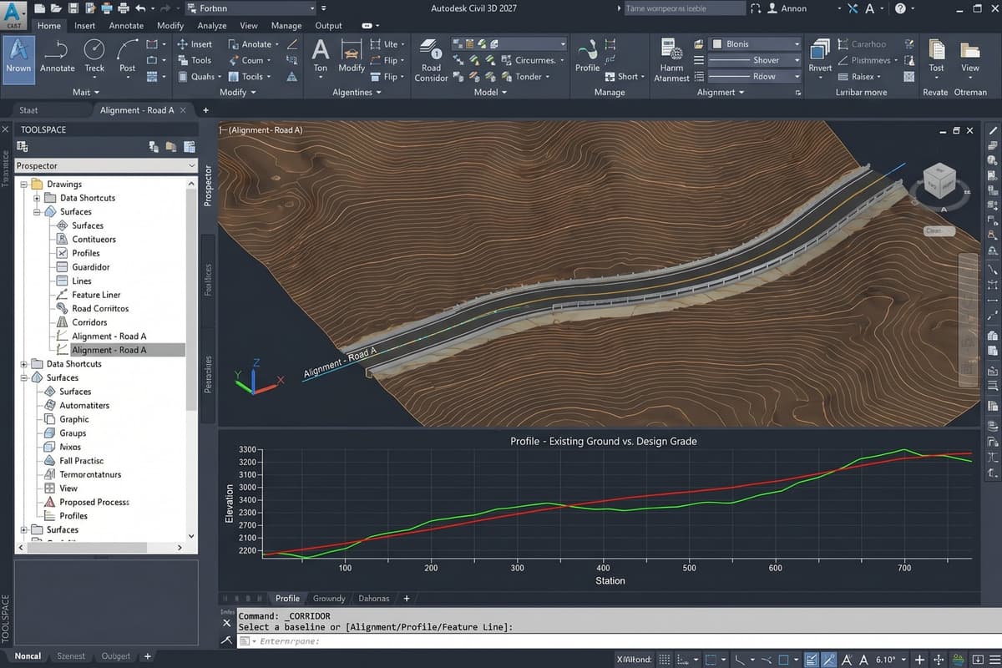1002x668 pixels.
Task: Open the Modify vehicle tool in Algentines
Action: [x=352, y=56]
